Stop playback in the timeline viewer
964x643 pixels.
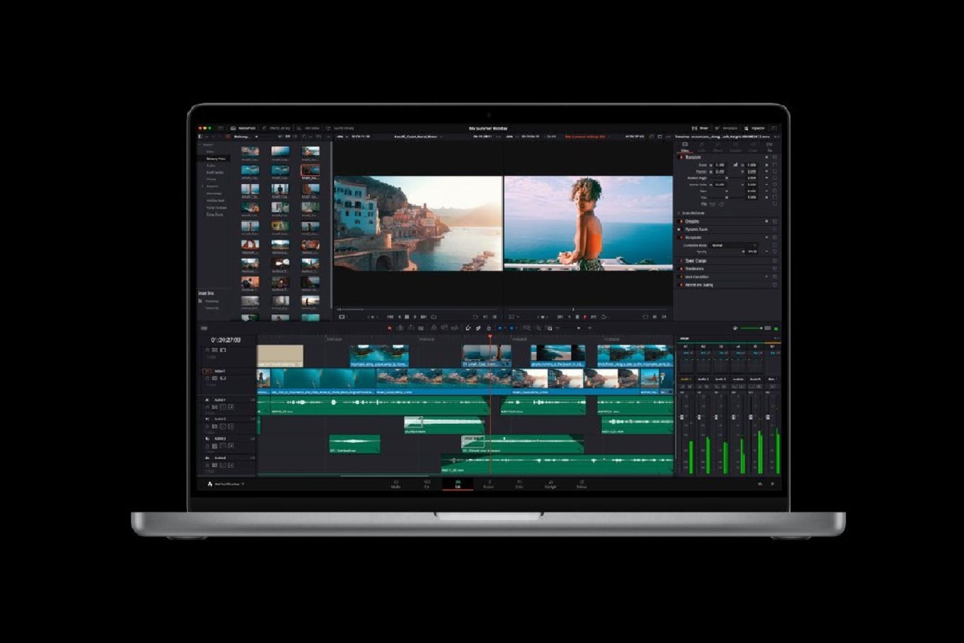(x=577, y=317)
